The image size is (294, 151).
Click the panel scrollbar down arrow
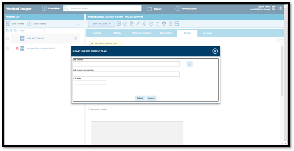(x=282, y=144)
